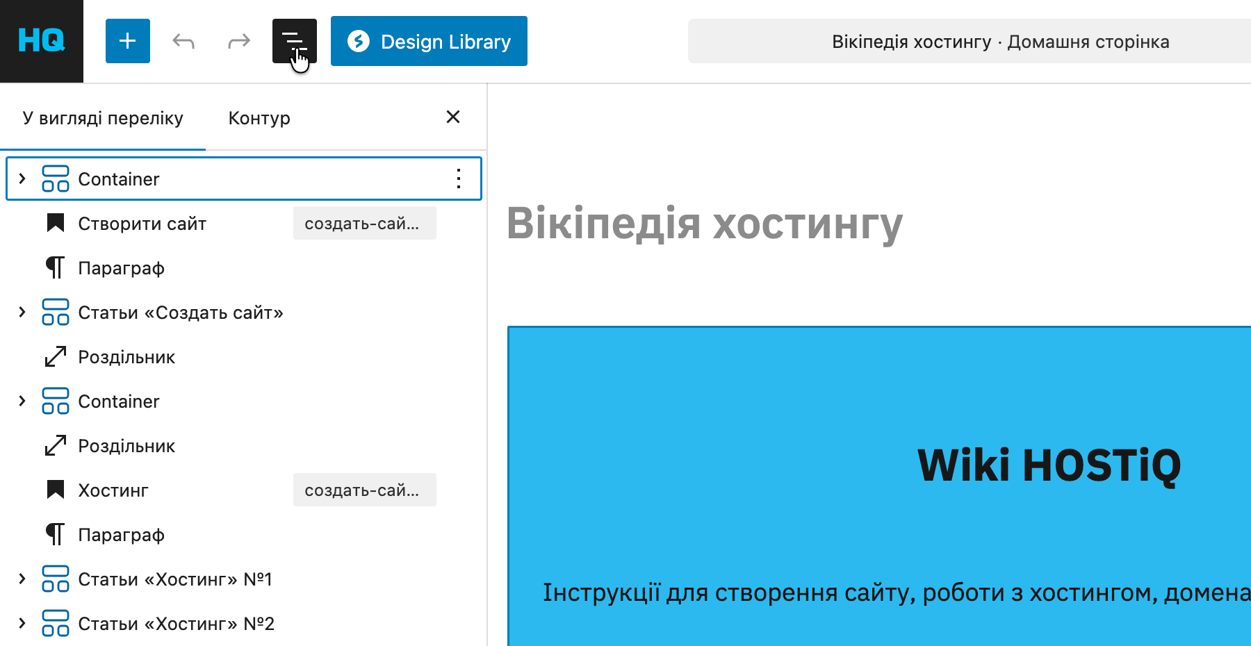This screenshot has height=646, width=1251.
Task: Select the Хостинг anchor block
Action: point(243,490)
